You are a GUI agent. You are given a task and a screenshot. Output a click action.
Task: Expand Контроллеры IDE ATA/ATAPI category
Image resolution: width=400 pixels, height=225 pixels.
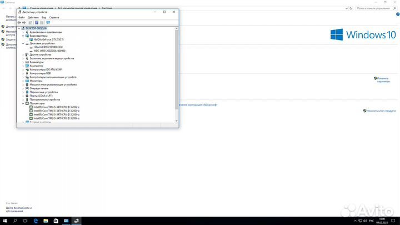(x=23, y=69)
